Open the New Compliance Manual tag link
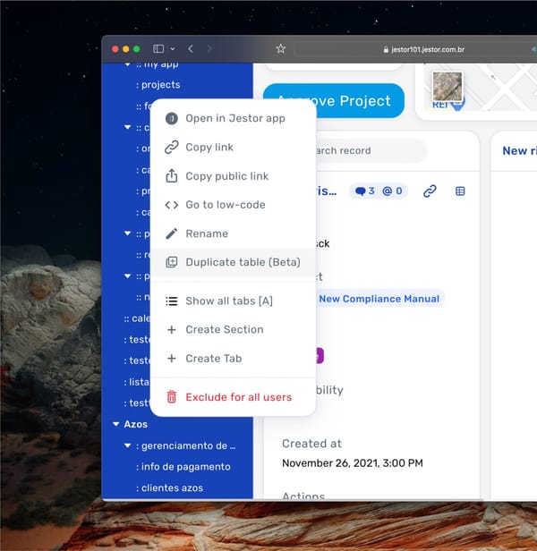Image resolution: width=537 pixels, height=551 pixels. pyautogui.click(x=379, y=299)
